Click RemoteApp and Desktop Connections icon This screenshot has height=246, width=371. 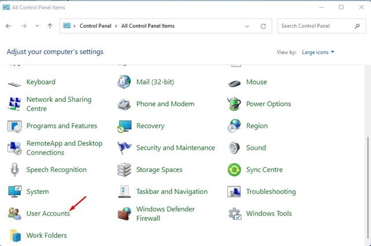(14, 148)
